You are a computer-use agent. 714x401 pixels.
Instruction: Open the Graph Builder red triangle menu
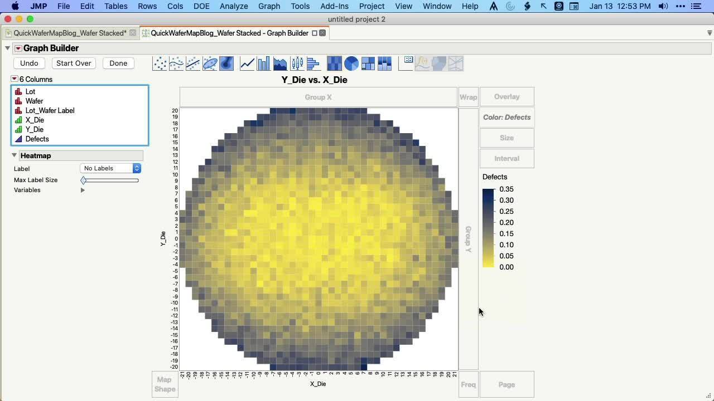[18, 48]
